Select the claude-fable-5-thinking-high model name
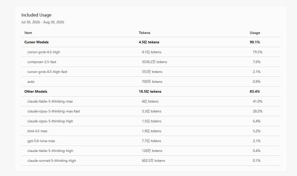Screen dimensions: 297x176 [x=50, y=151]
